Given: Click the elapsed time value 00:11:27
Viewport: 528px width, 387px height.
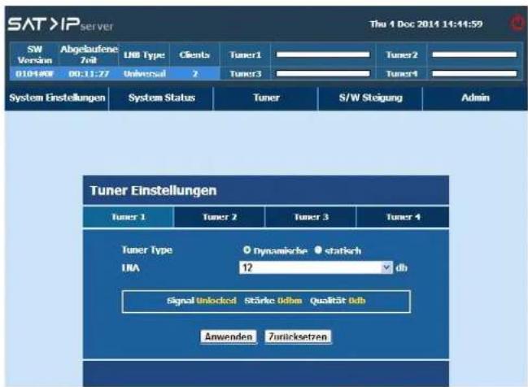Looking at the screenshot, I should click(89, 74).
